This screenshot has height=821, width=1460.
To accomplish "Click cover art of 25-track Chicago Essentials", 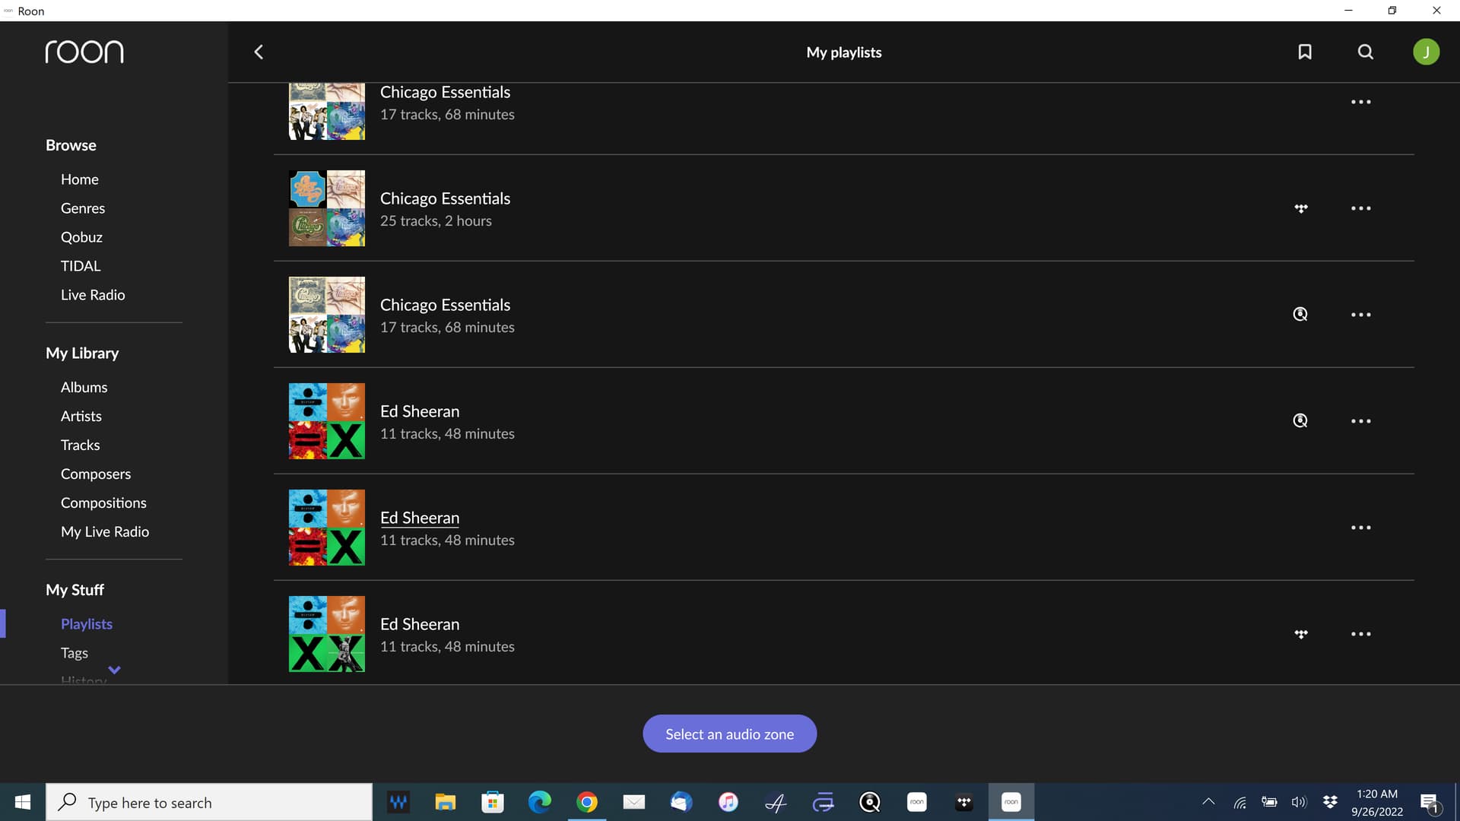I will (x=327, y=208).
